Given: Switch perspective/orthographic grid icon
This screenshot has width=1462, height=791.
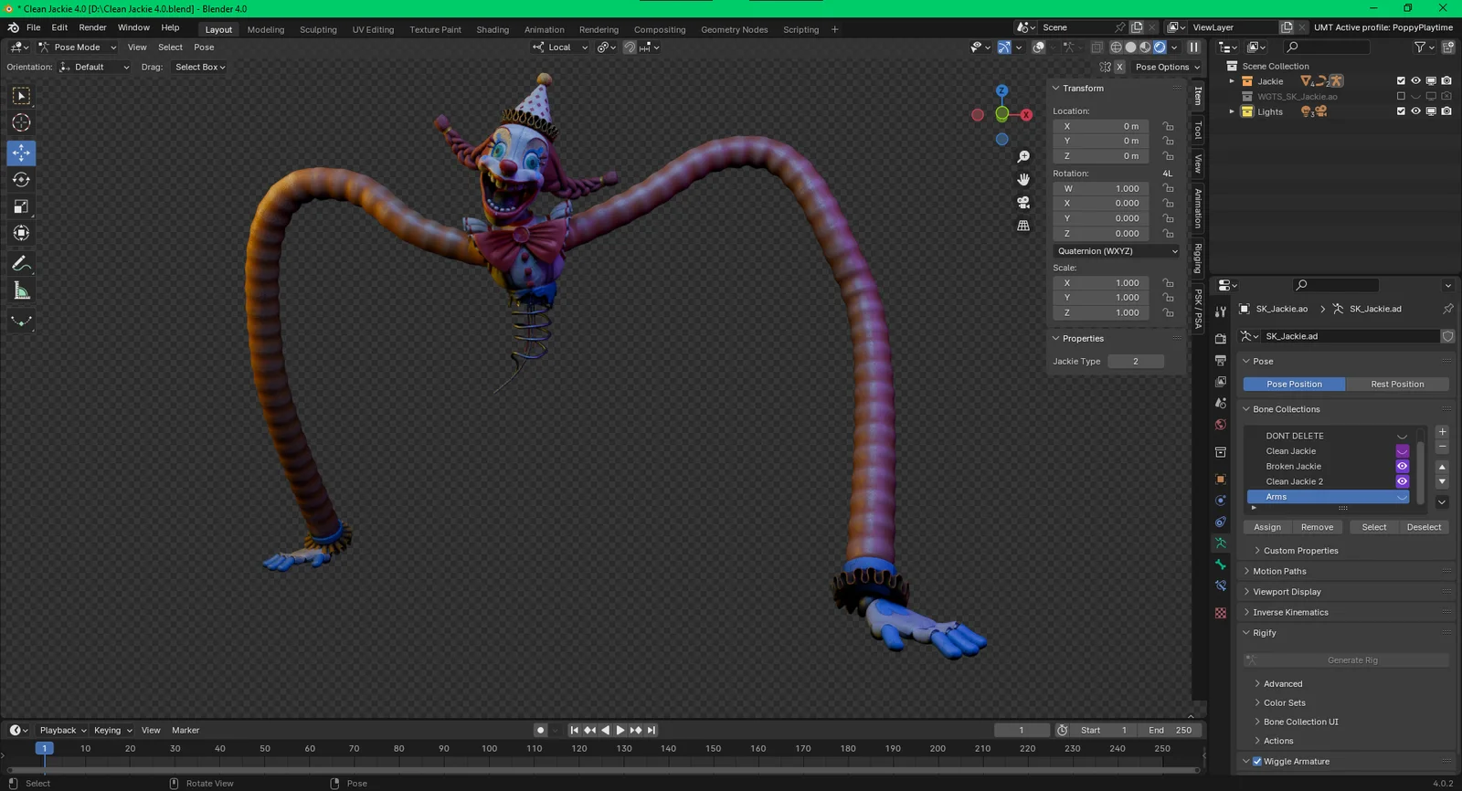Looking at the screenshot, I should [x=1023, y=226].
